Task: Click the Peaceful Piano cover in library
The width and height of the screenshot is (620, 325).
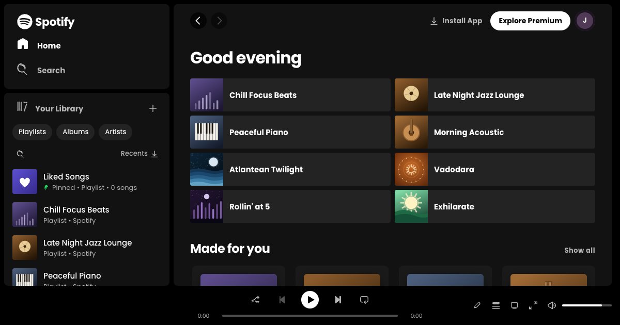Action: [x=25, y=277]
